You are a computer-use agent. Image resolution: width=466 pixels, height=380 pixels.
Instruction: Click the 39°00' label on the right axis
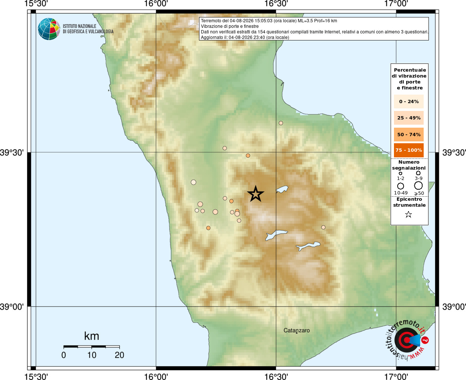454,307
